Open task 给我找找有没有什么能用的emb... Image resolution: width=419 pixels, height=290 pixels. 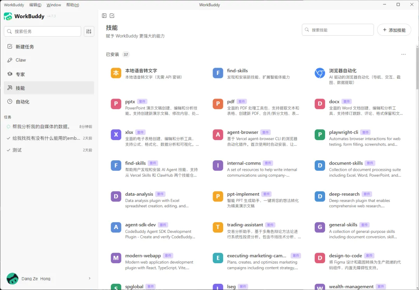(49, 138)
